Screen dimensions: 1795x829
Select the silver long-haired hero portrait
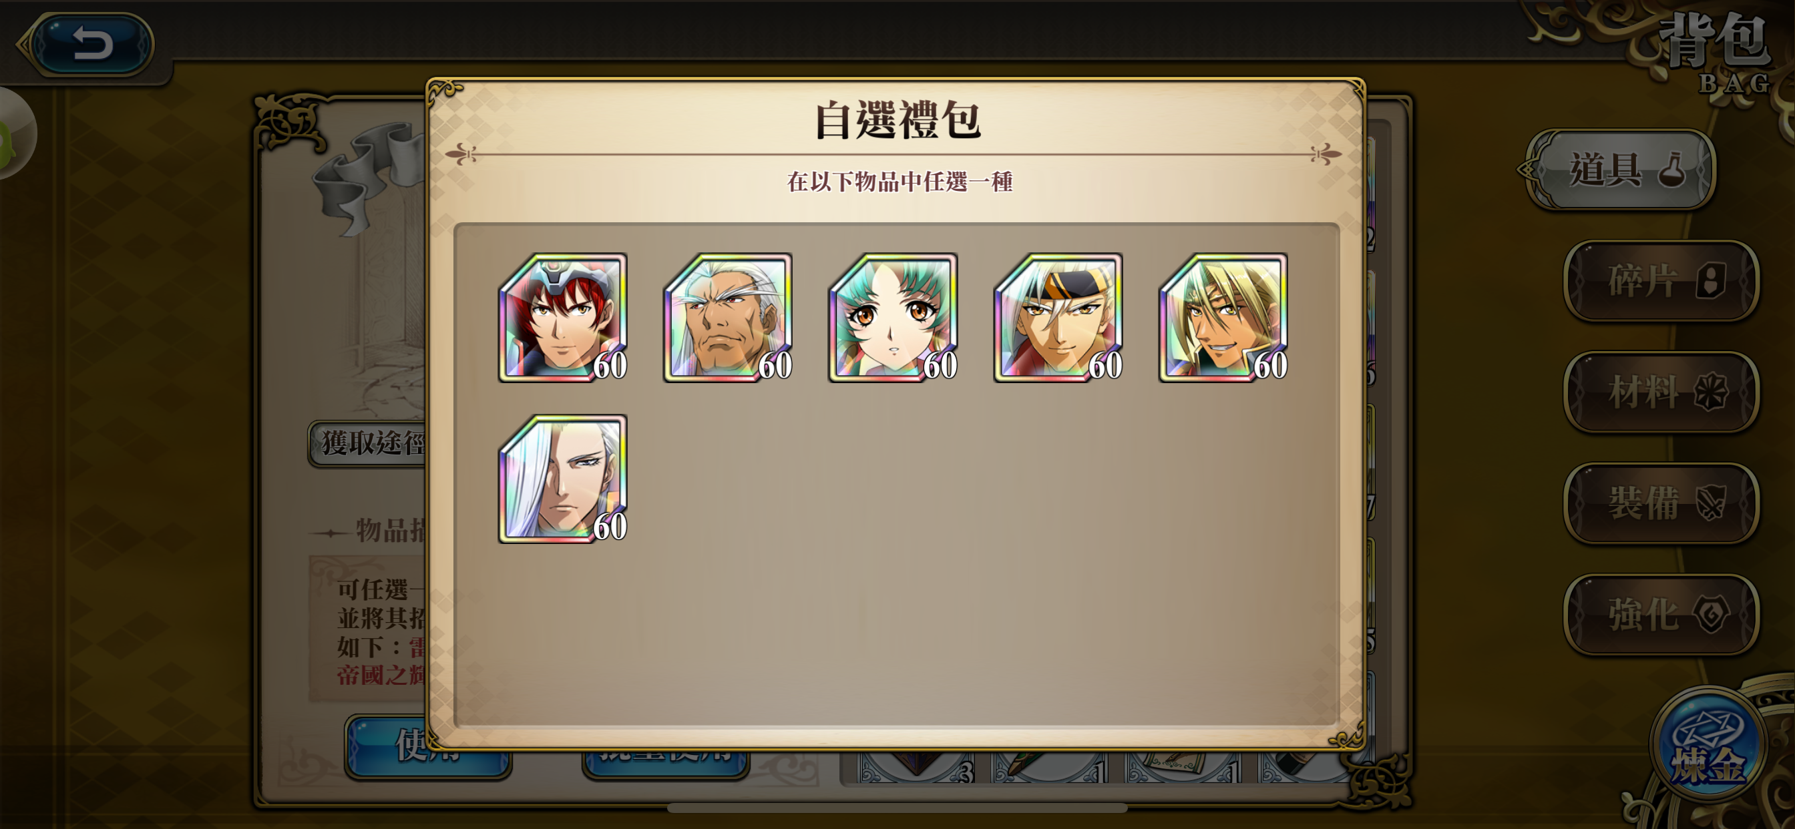pyautogui.click(x=563, y=479)
